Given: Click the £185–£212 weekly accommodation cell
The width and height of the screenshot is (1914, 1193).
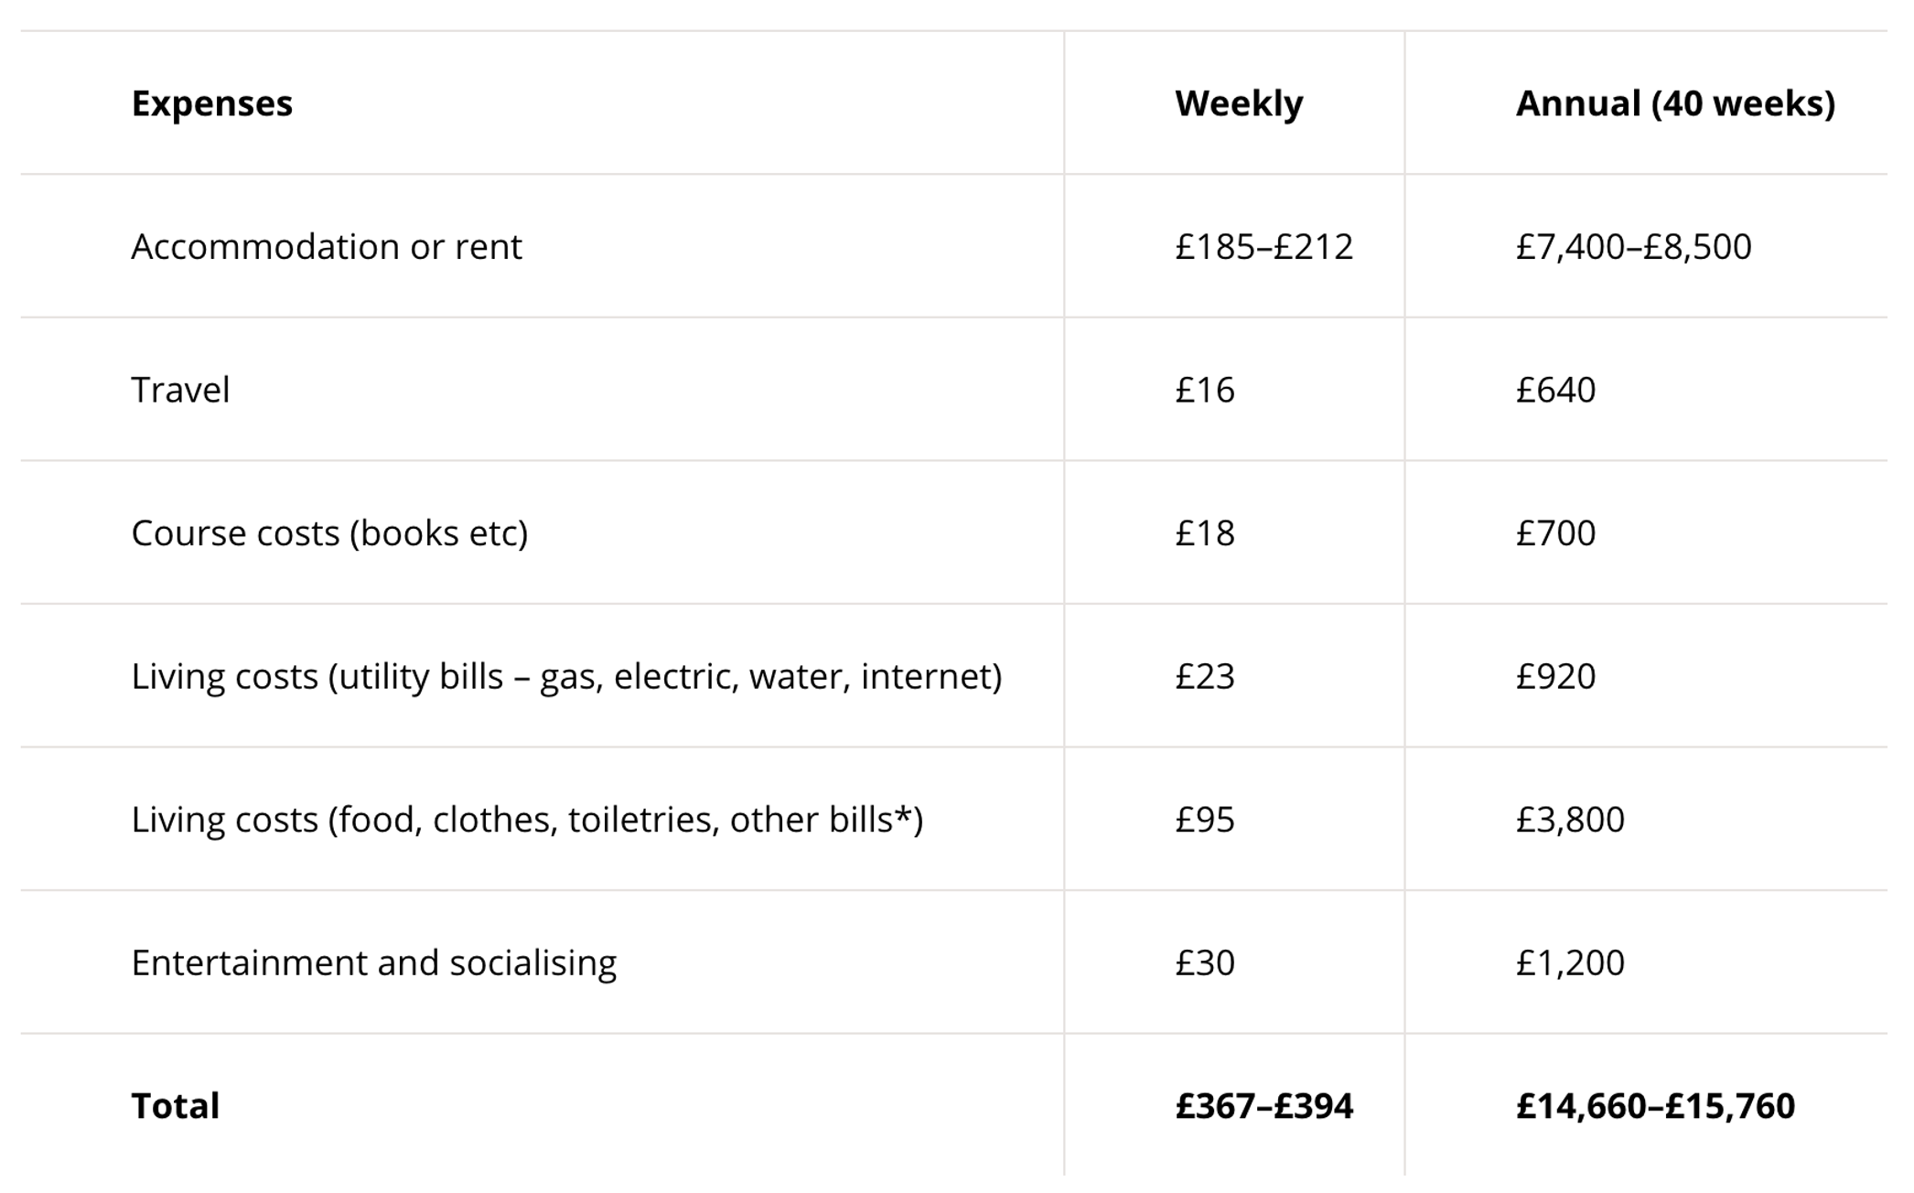Looking at the screenshot, I should coord(1263,246).
